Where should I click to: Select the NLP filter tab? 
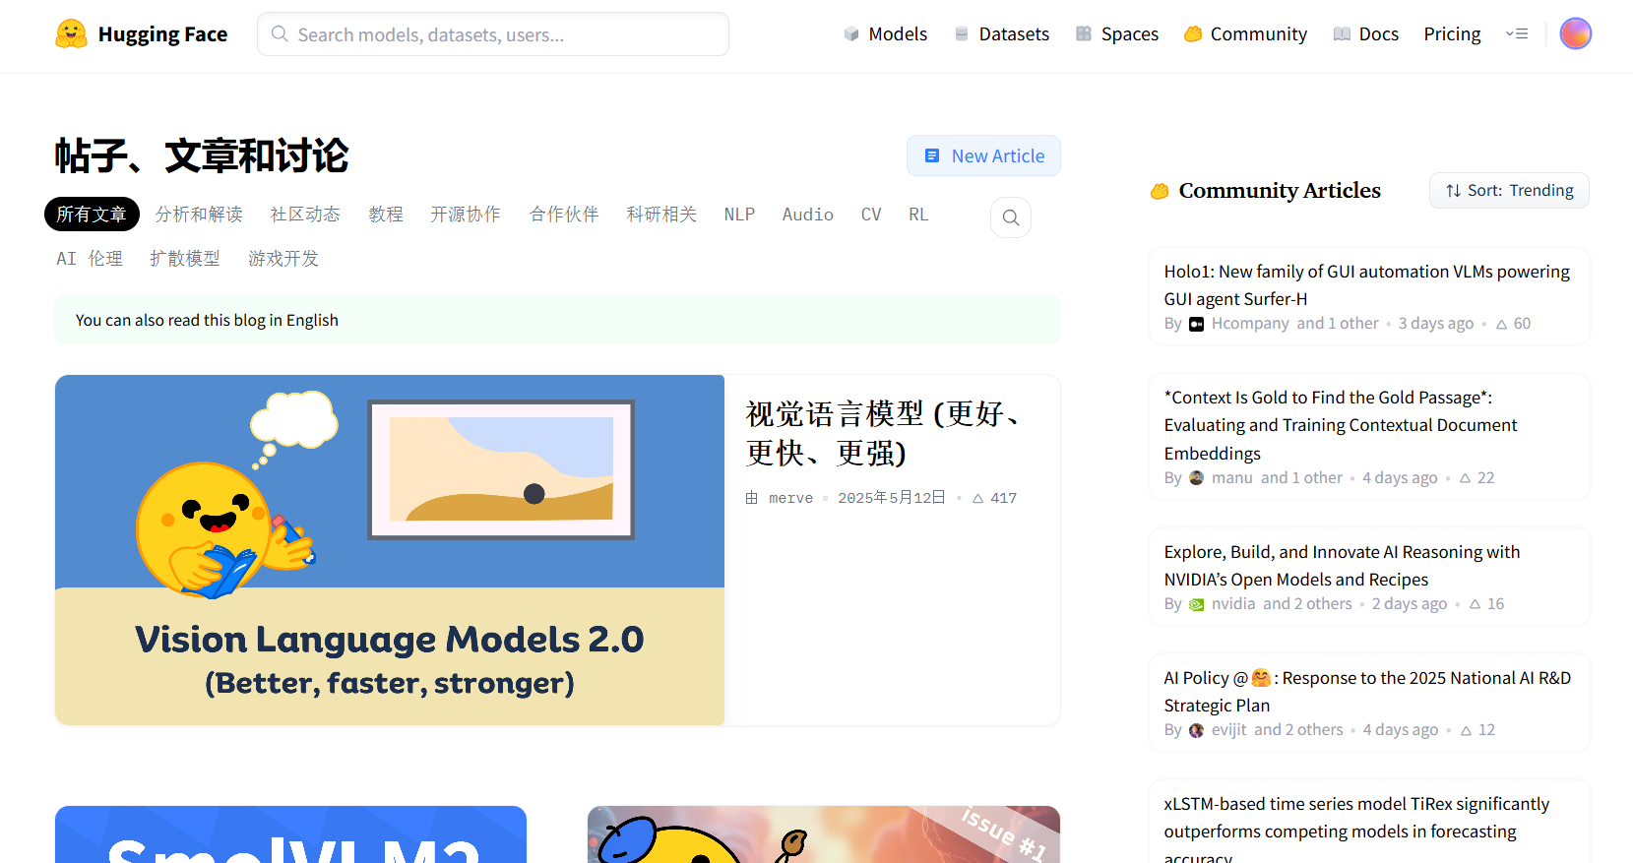tap(739, 215)
